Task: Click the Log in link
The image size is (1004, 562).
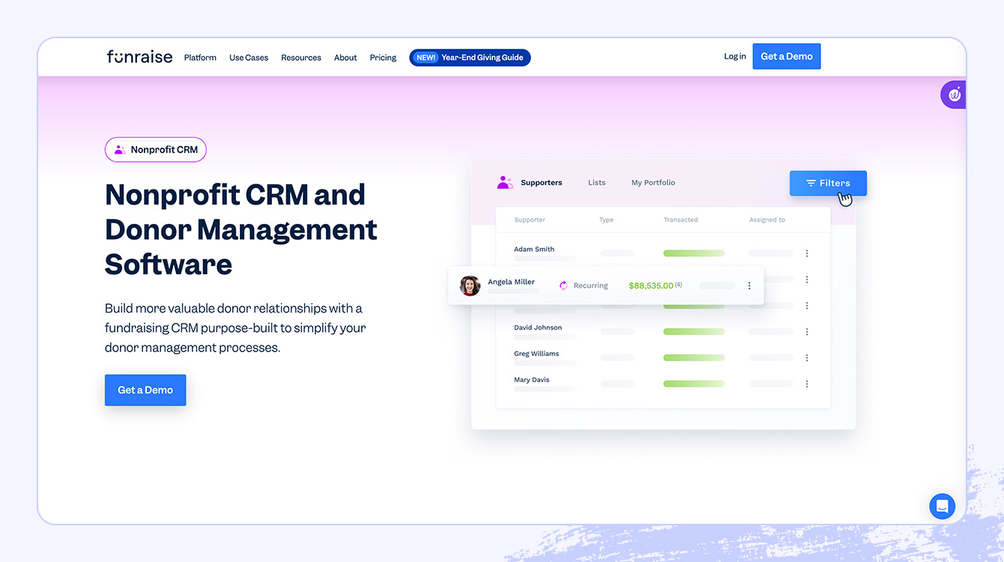Action: tap(735, 56)
